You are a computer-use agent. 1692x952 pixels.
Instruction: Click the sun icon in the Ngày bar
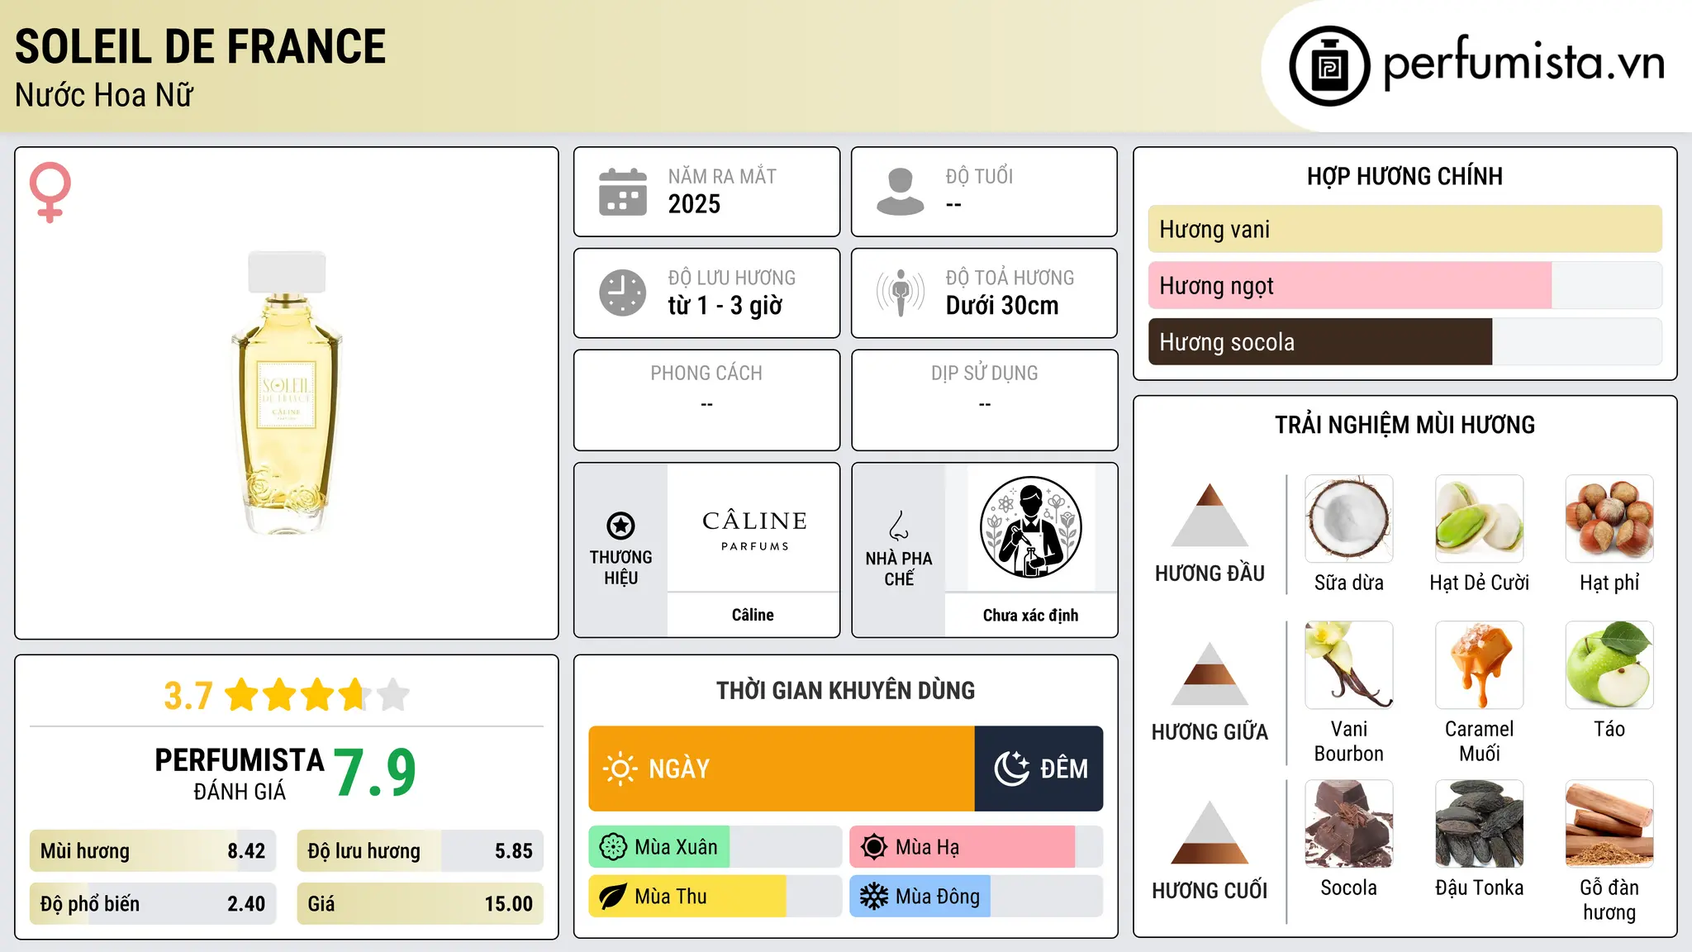click(x=620, y=769)
